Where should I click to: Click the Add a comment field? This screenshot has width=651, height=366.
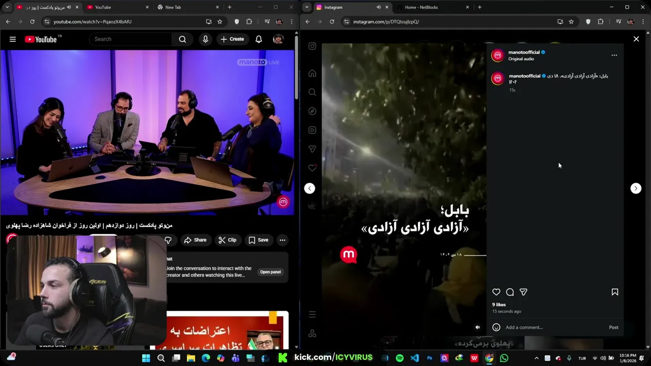(554, 327)
